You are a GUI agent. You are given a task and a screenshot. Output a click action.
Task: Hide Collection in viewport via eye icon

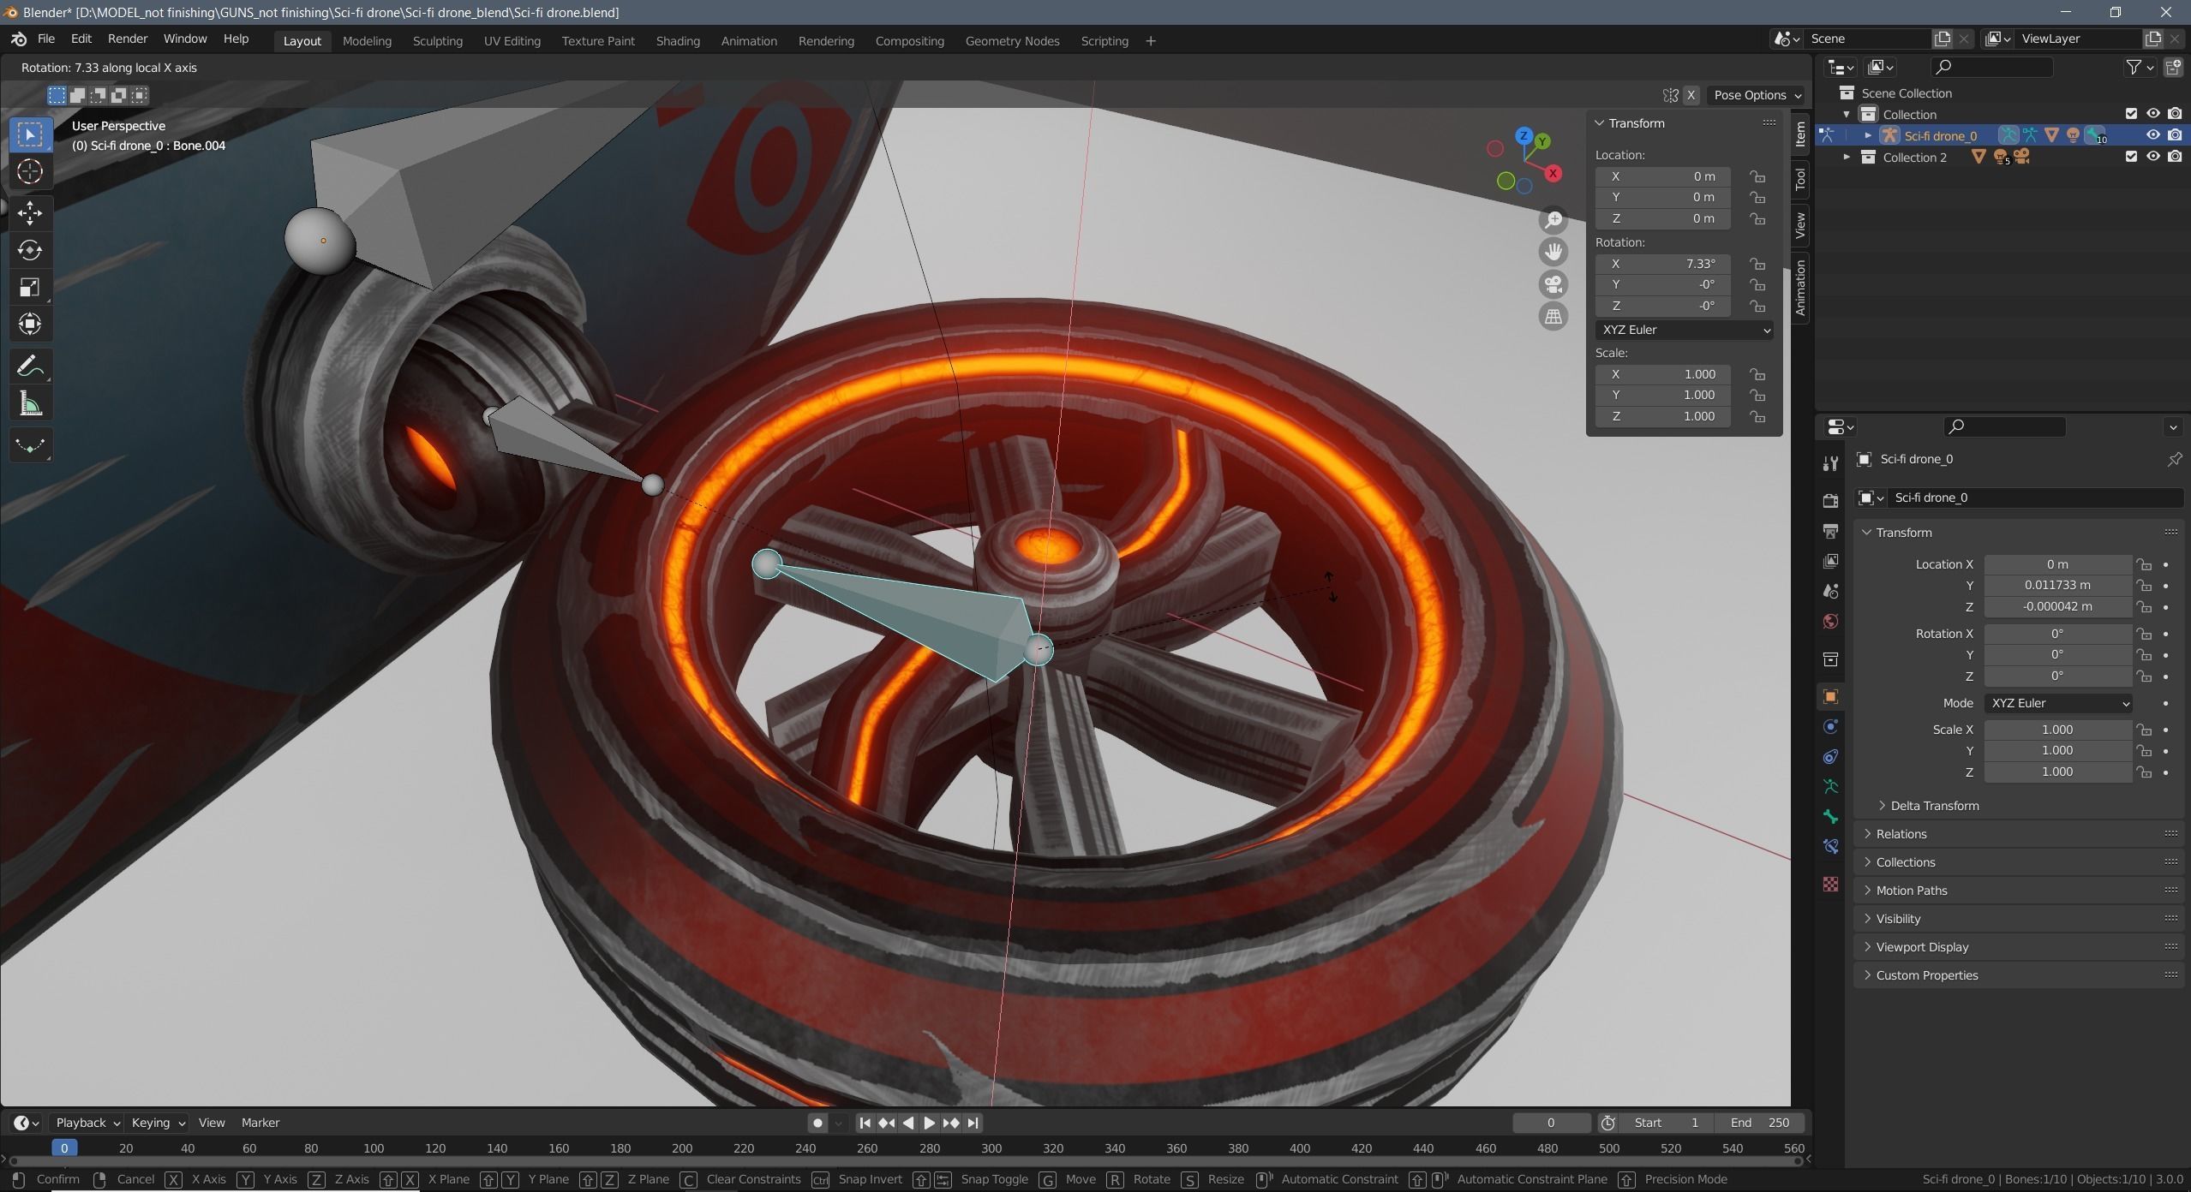pos(2152,114)
